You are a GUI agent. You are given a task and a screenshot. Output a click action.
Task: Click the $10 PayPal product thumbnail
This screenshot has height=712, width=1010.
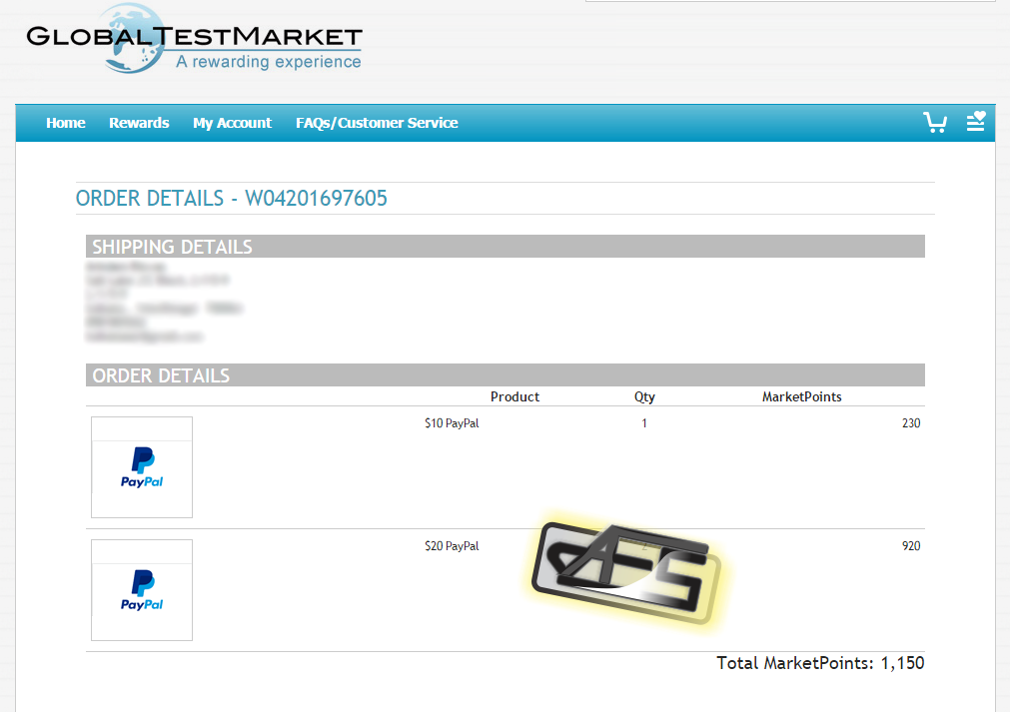click(142, 467)
